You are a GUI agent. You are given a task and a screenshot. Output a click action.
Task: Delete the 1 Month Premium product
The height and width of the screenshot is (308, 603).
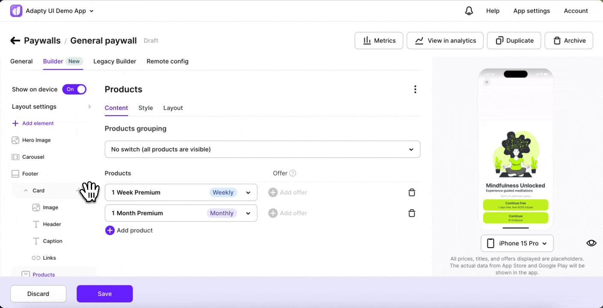412,213
